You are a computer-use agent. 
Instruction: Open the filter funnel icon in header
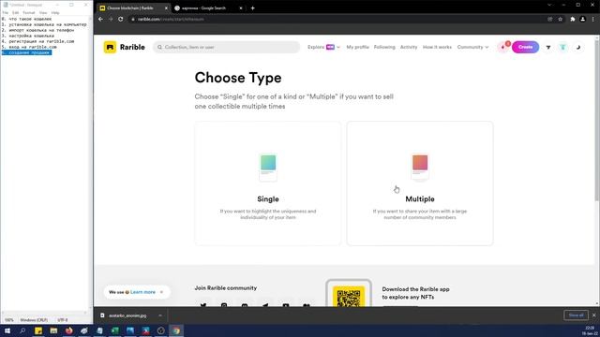click(548, 47)
